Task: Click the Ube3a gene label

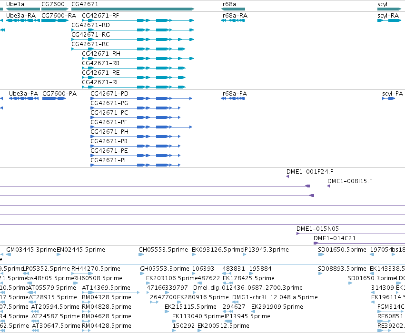Action: (15, 4)
